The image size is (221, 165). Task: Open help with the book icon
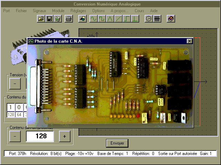(x=171, y=19)
